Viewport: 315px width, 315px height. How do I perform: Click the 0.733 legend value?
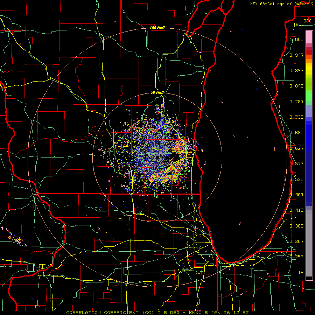click(x=296, y=117)
